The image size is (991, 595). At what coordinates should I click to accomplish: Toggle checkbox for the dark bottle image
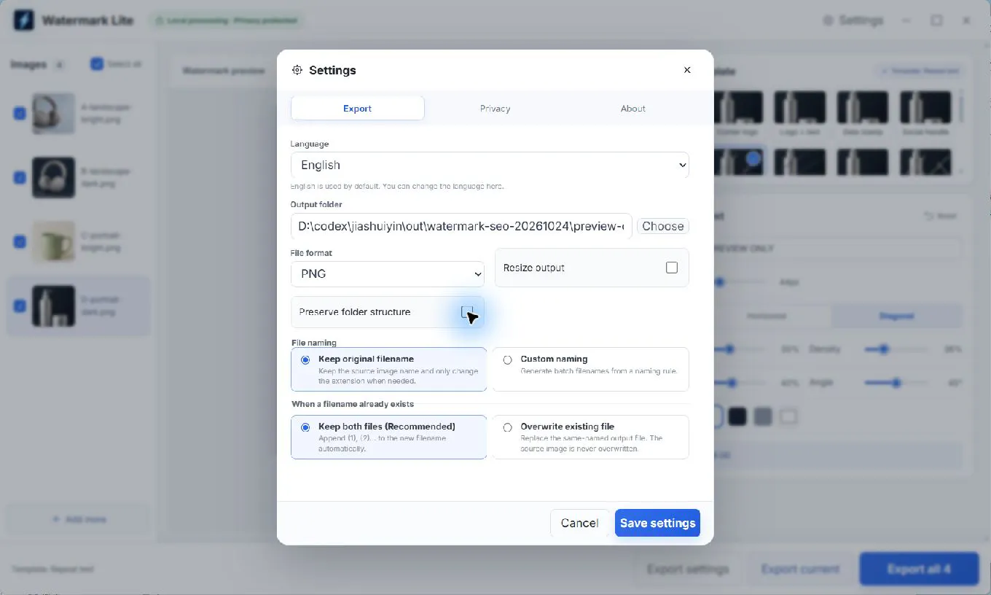[20, 306]
